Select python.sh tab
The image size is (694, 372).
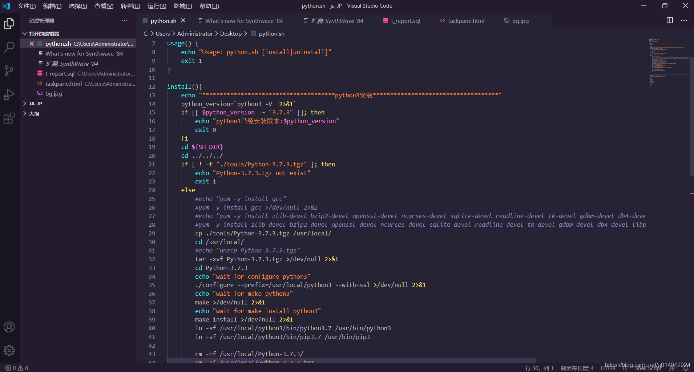[164, 21]
